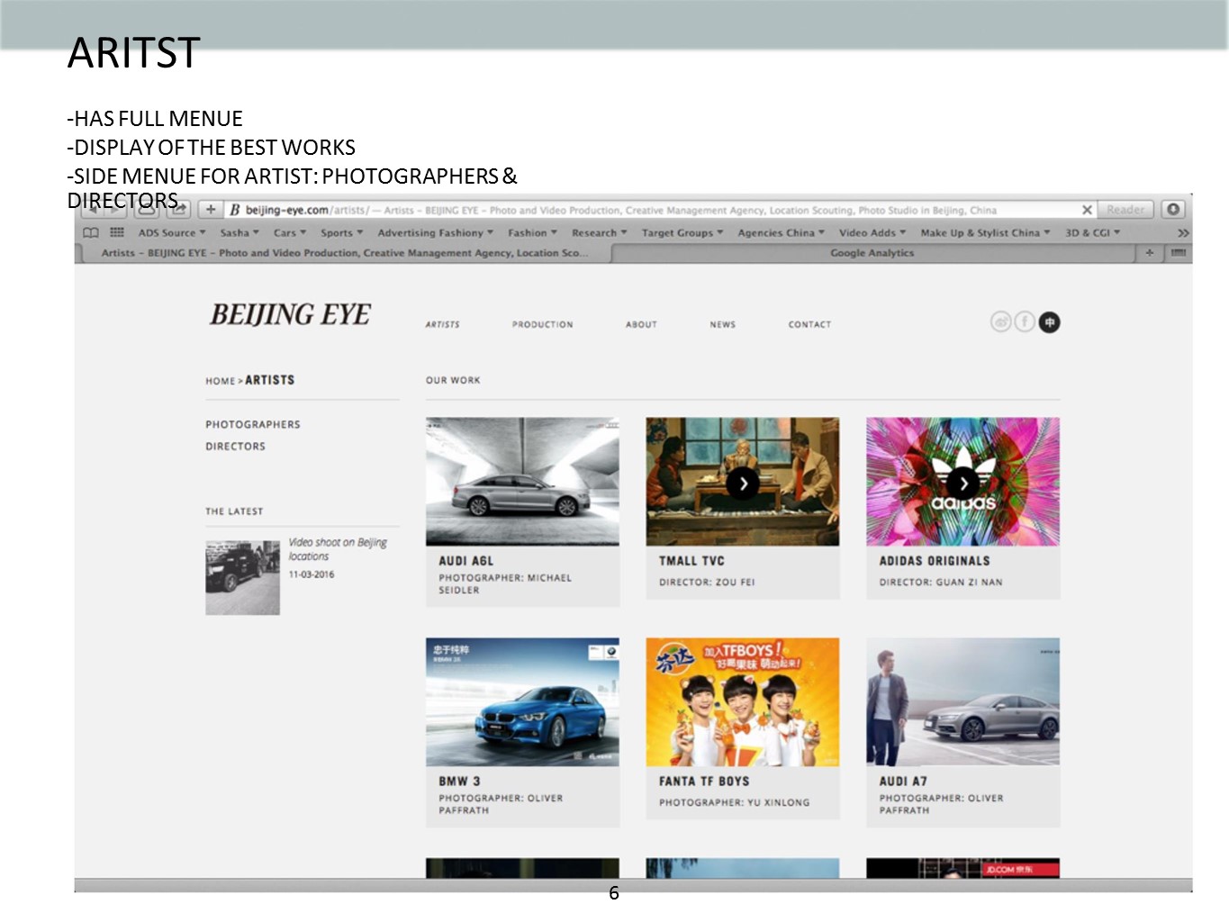Open the ARTISTS navigation item
The height and width of the screenshot is (922, 1229).
tap(442, 324)
